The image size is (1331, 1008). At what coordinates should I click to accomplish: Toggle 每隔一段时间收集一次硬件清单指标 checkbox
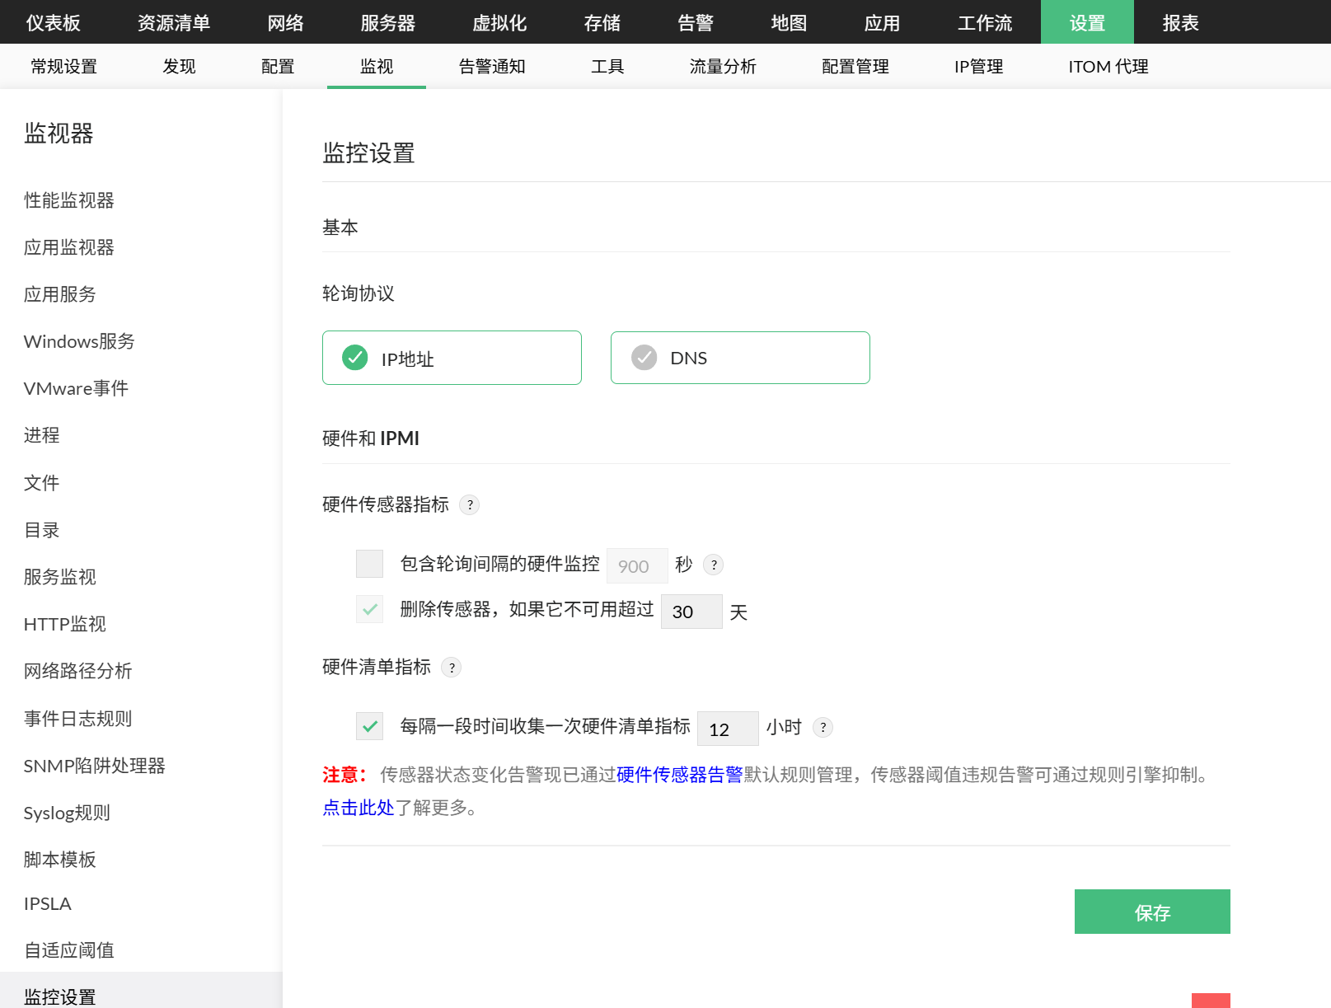click(x=369, y=726)
